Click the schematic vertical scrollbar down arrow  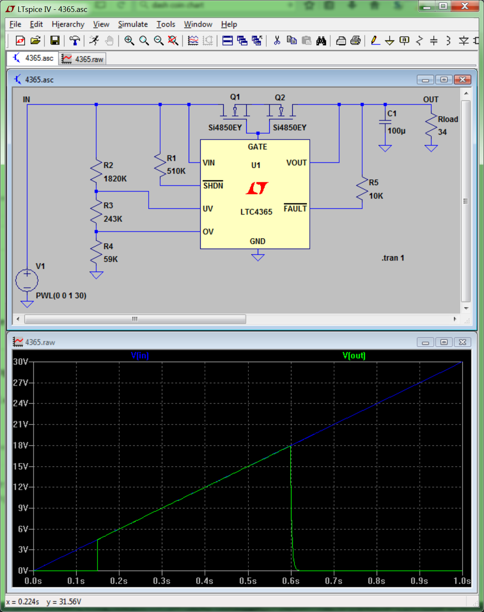(466, 308)
